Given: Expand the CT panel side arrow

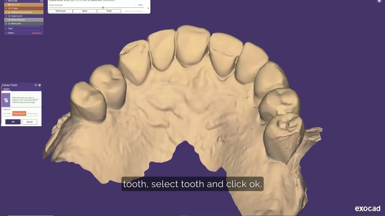Looking at the screenshot, I should click(x=148, y=8).
